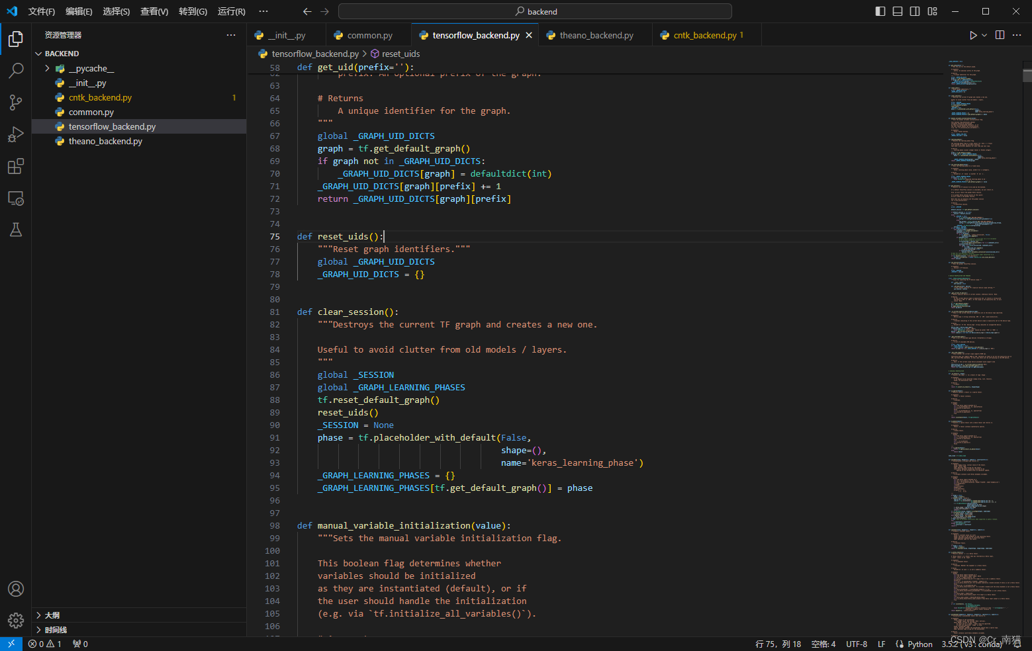The height and width of the screenshot is (651, 1032).
Task: Split the editor to the right
Action: point(1000,35)
